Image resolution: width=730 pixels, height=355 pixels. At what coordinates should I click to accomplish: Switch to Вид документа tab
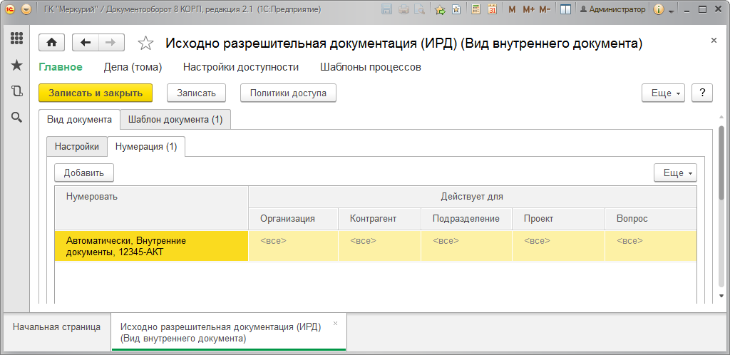(80, 119)
